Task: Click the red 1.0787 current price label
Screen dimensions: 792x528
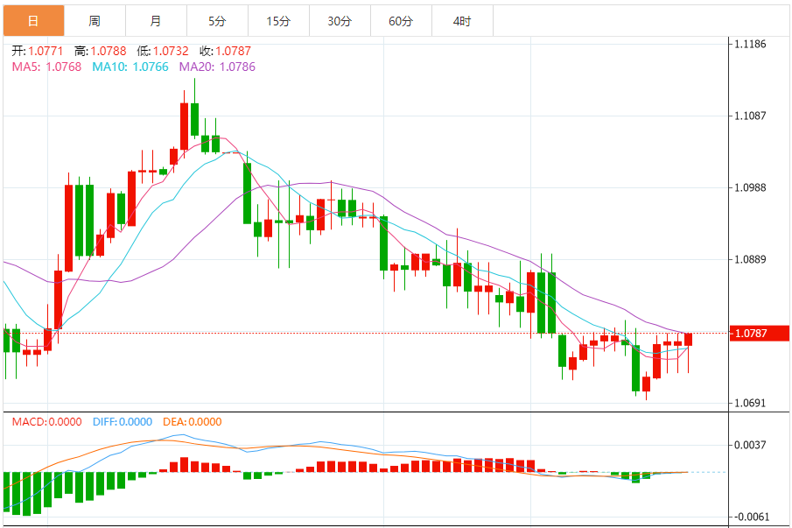Action: click(759, 334)
